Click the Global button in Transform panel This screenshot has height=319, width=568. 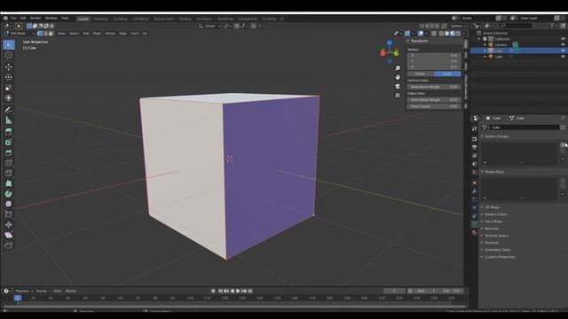click(x=420, y=74)
